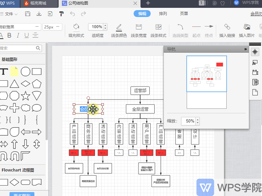This screenshot has width=262, height=196.
Task: Select the format painter tool
Action: 61,14
